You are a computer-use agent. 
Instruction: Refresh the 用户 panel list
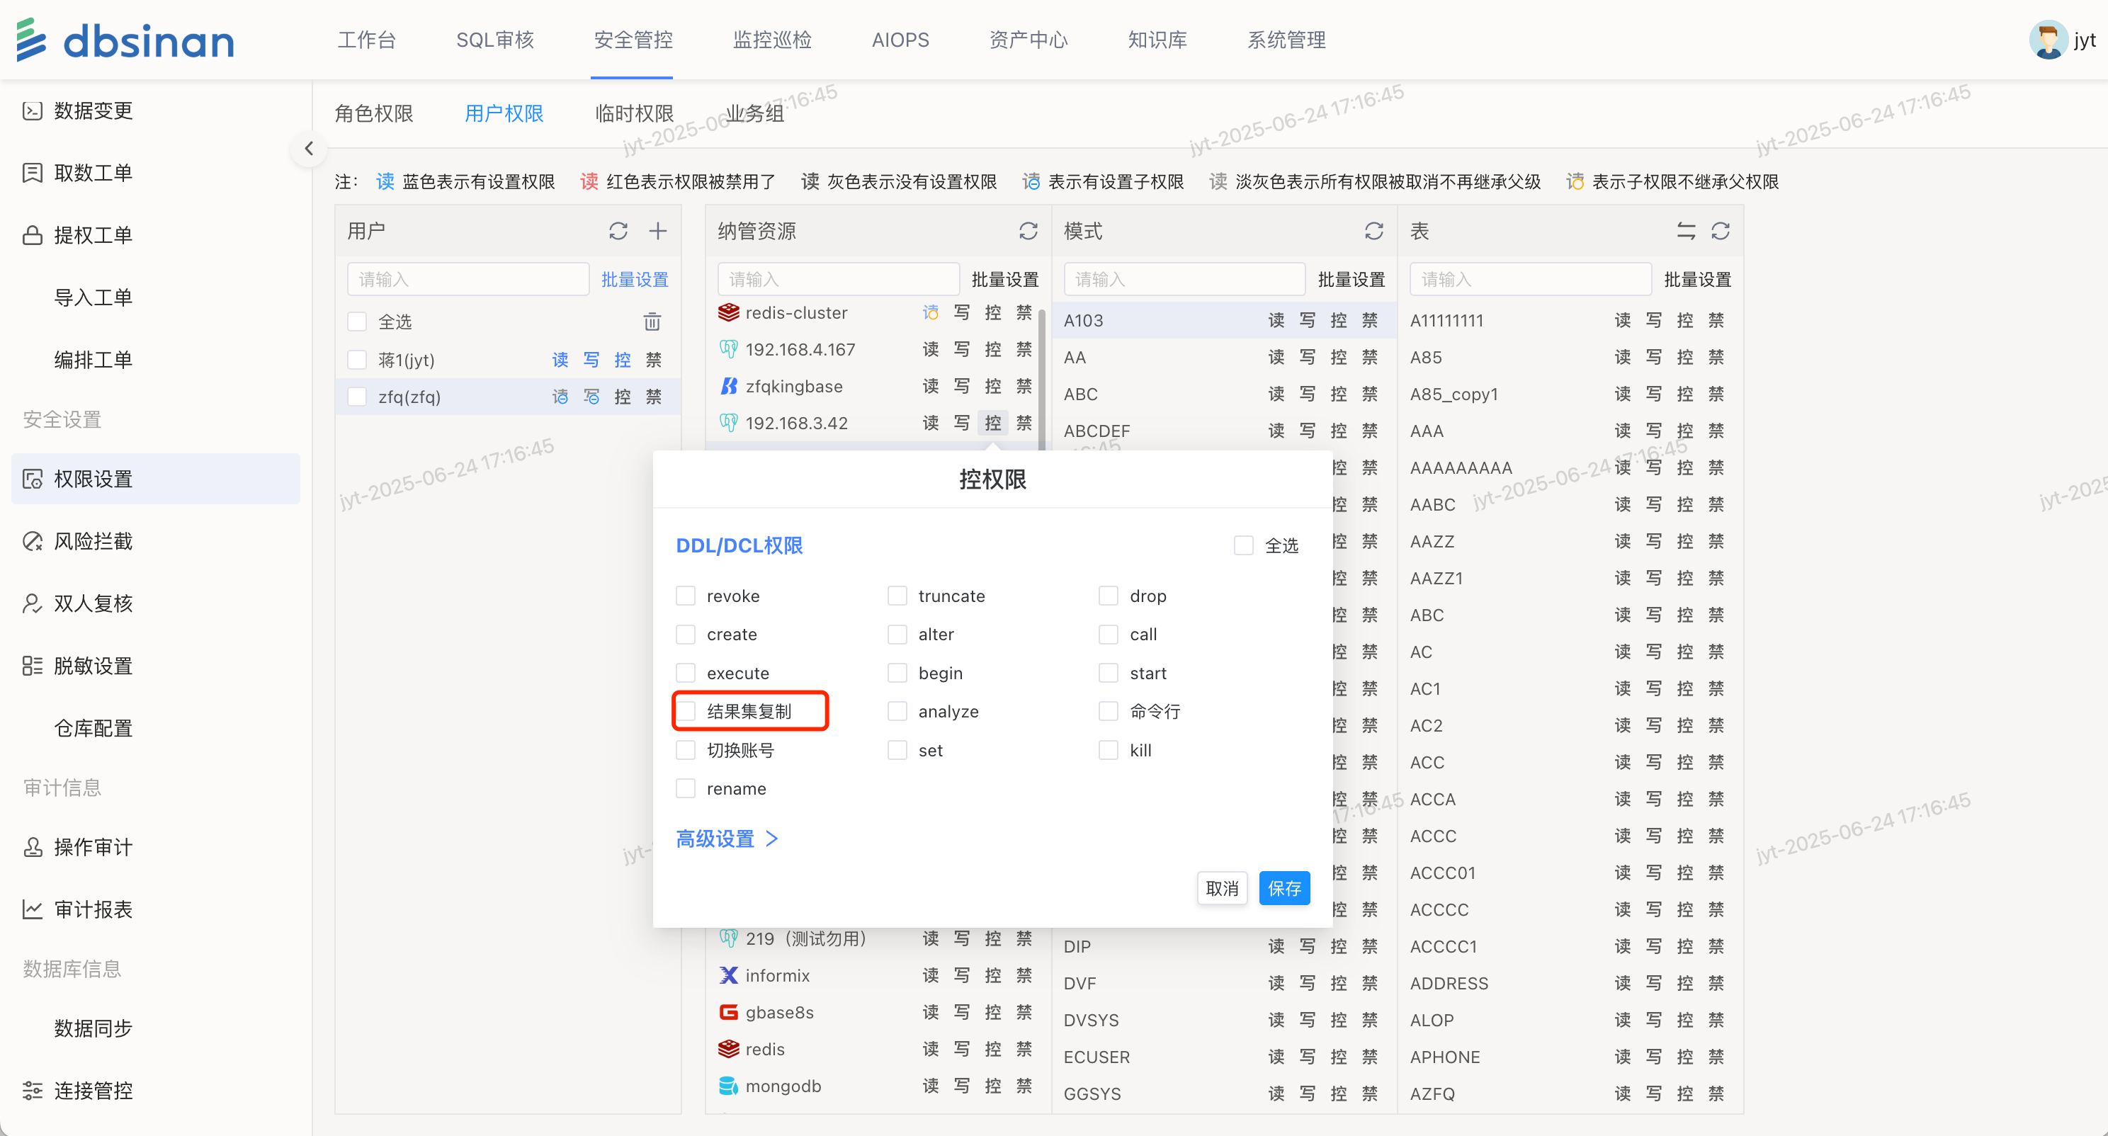tap(618, 231)
